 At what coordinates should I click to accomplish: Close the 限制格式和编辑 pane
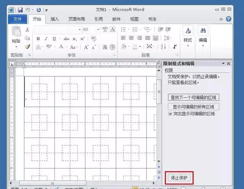[x=228, y=63]
